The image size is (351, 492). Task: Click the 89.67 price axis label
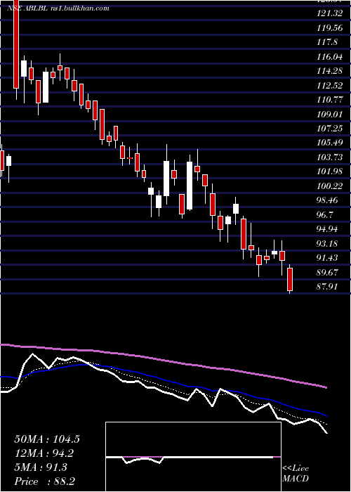pyautogui.click(x=327, y=273)
